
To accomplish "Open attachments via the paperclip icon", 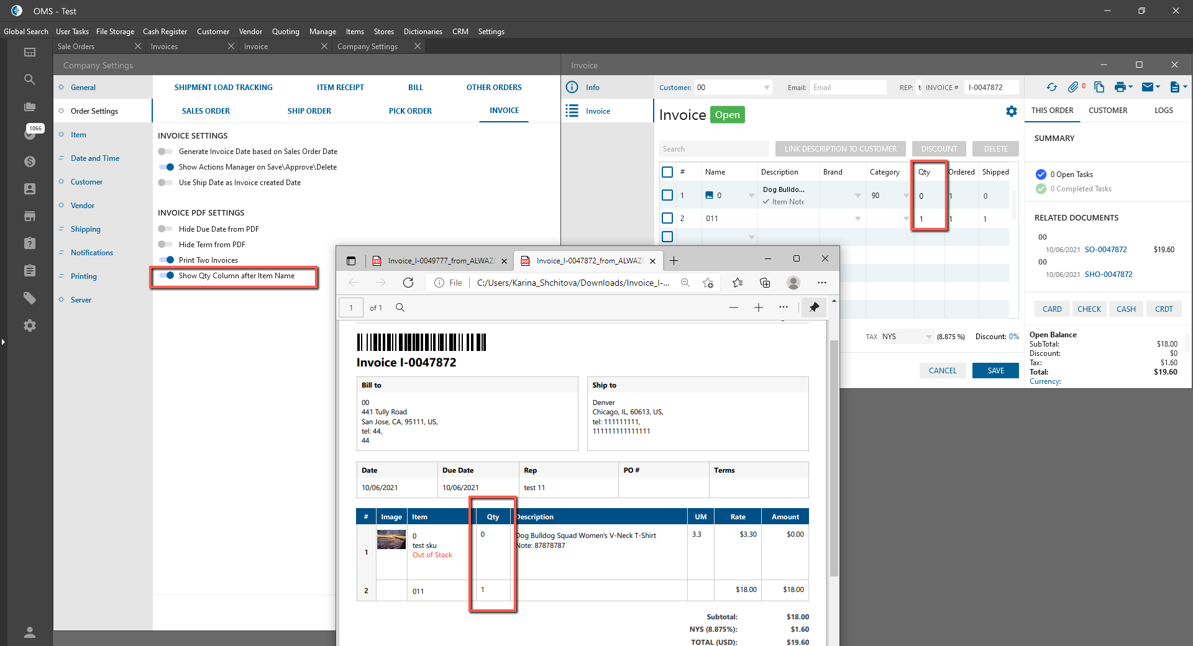I will point(1073,88).
